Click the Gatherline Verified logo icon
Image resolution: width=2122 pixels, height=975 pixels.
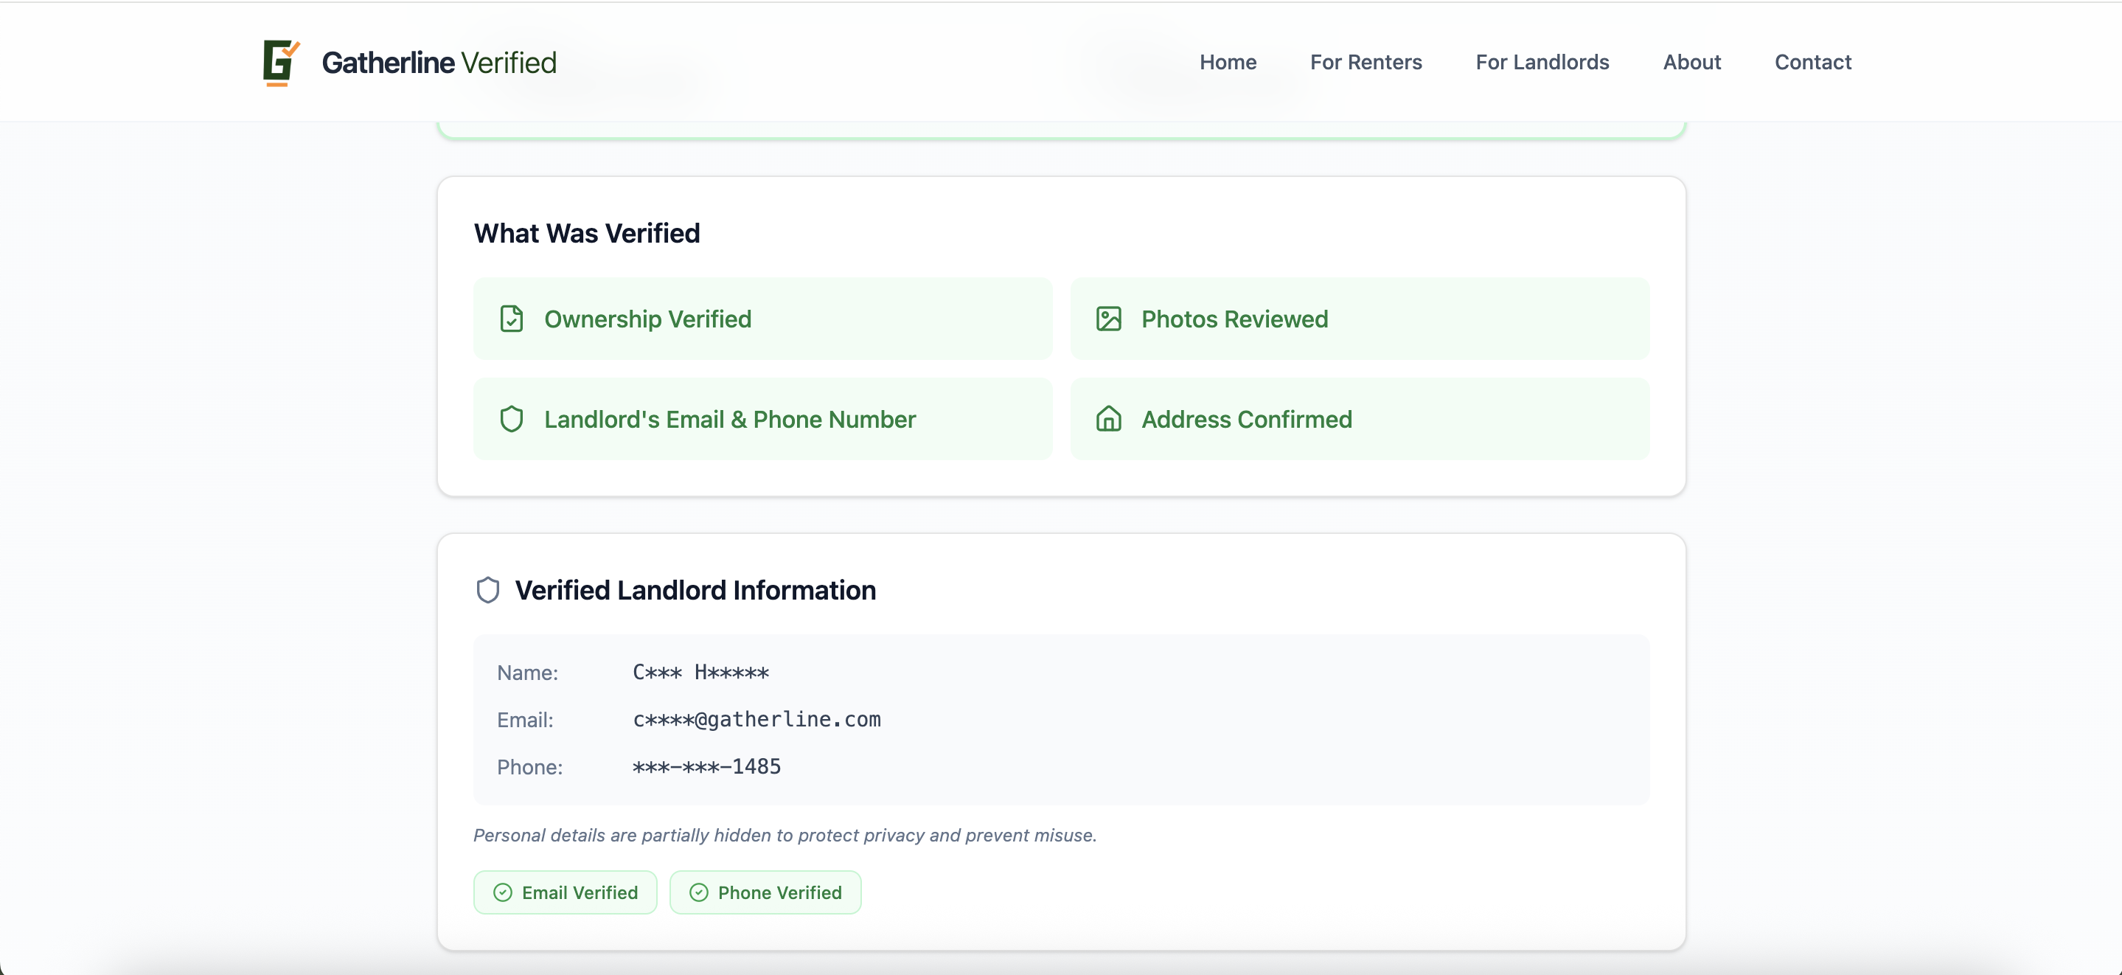tap(279, 62)
